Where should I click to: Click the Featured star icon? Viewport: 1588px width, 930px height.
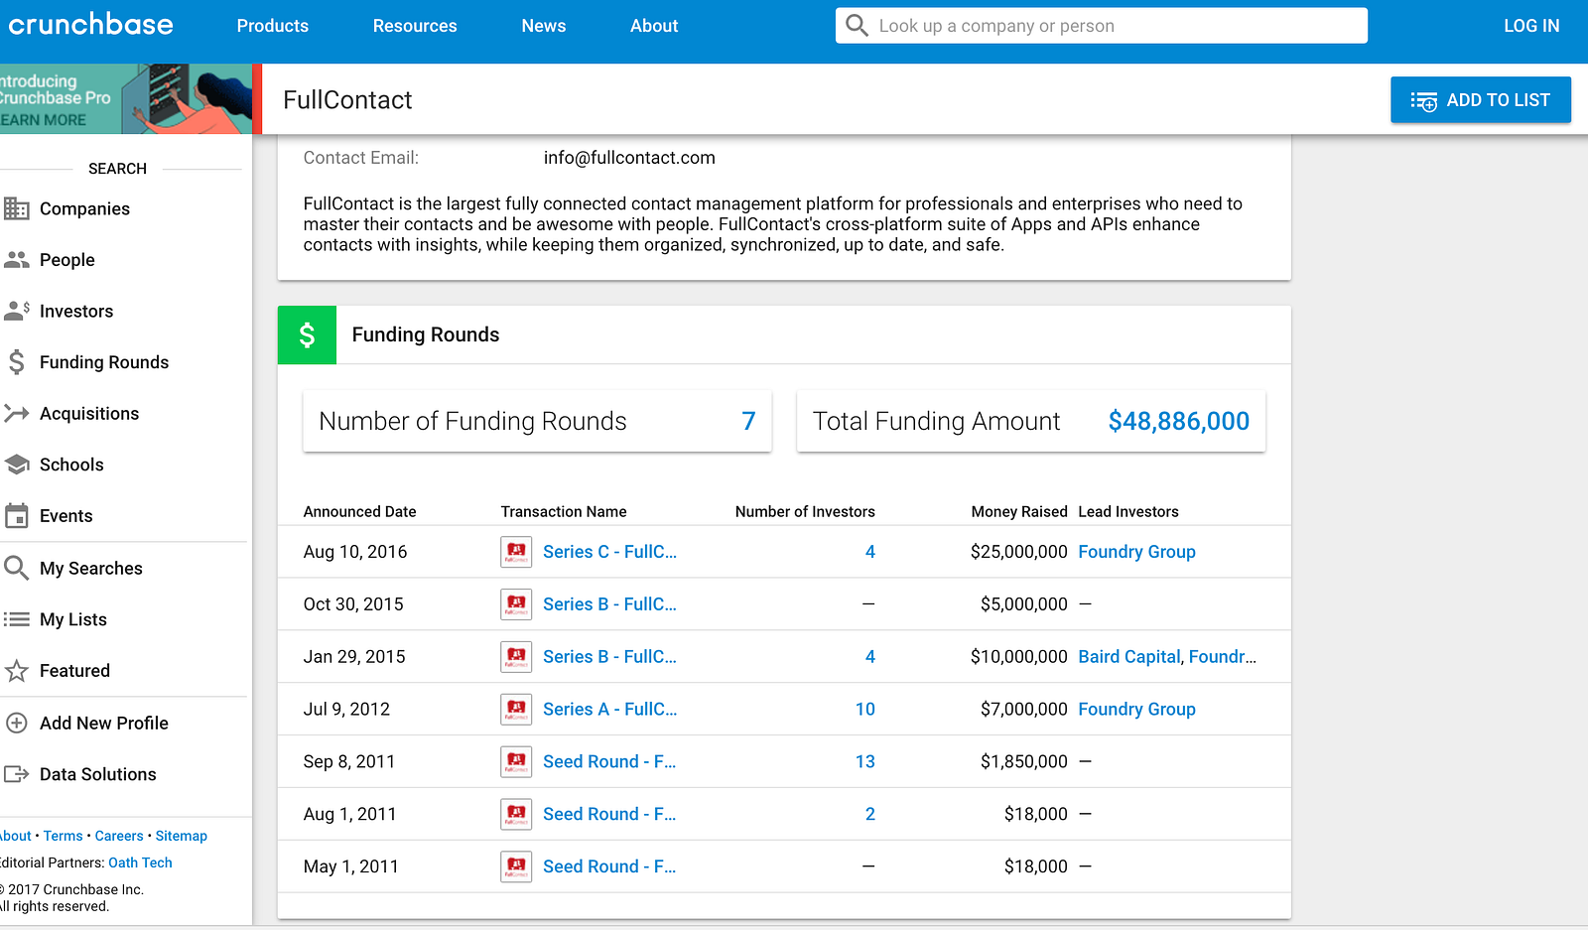17,671
